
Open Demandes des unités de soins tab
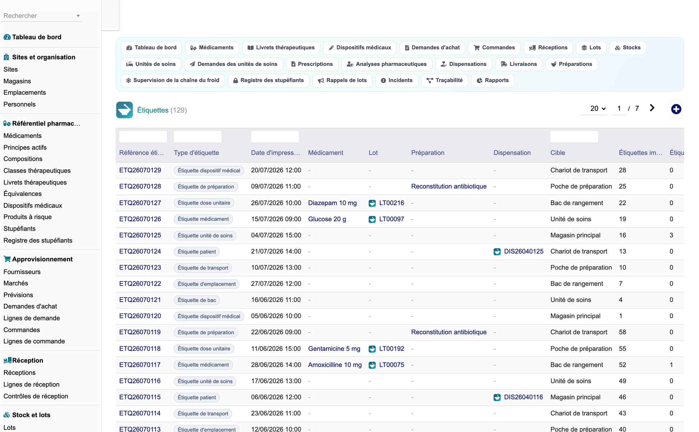click(233, 64)
